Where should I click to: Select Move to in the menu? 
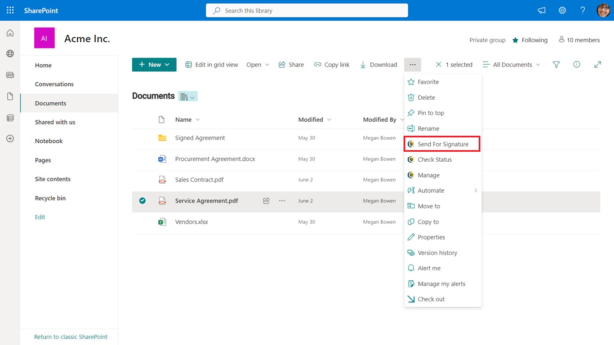point(443,206)
